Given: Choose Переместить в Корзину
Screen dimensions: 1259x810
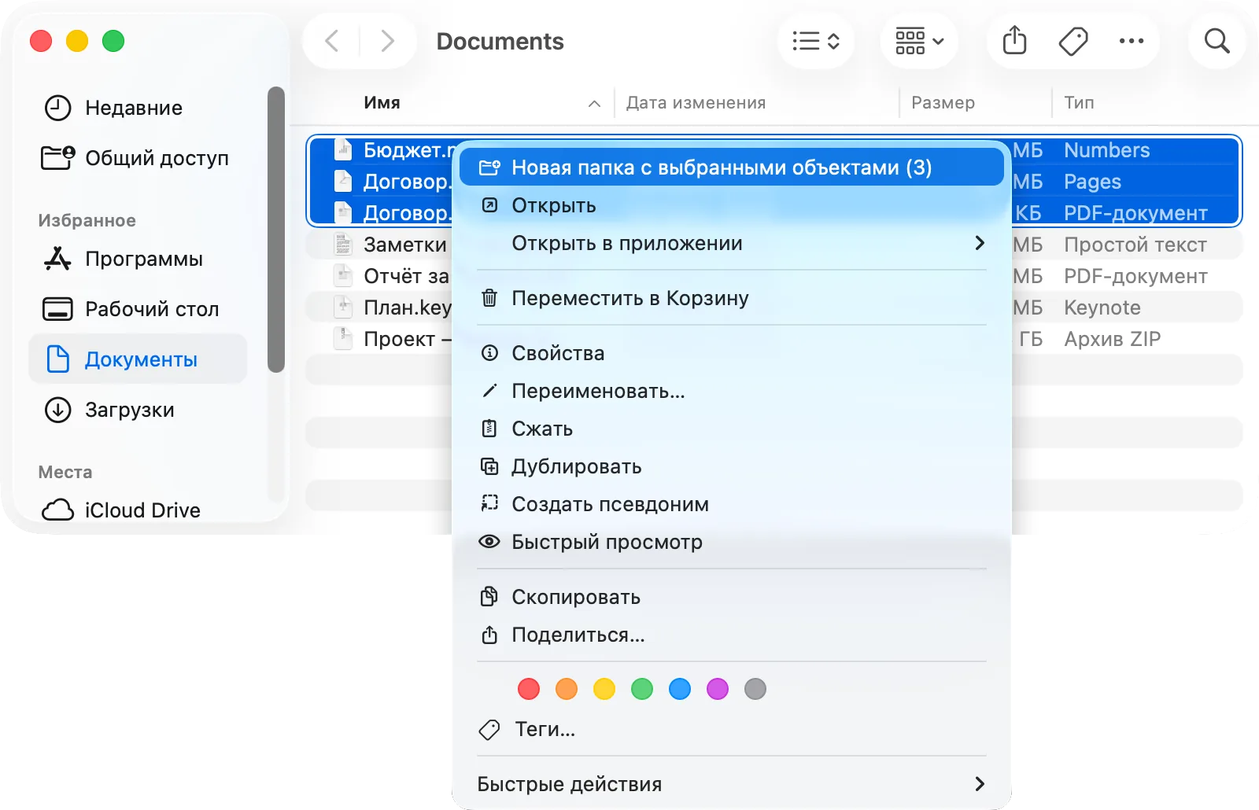Looking at the screenshot, I should pyautogui.click(x=732, y=298).
